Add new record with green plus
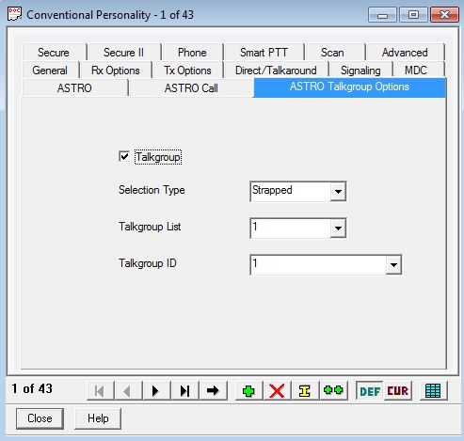The height and width of the screenshot is (441, 464). [248, 390]
